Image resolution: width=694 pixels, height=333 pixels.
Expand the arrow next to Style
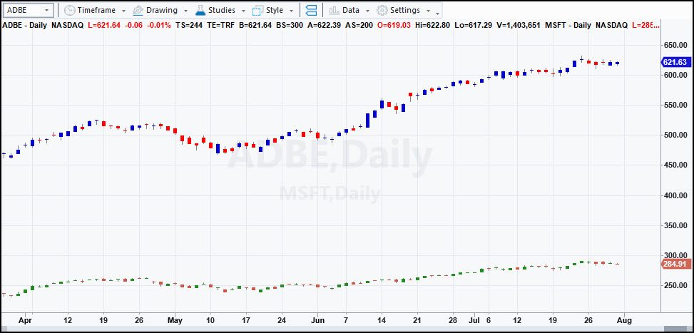pos(291,11)
